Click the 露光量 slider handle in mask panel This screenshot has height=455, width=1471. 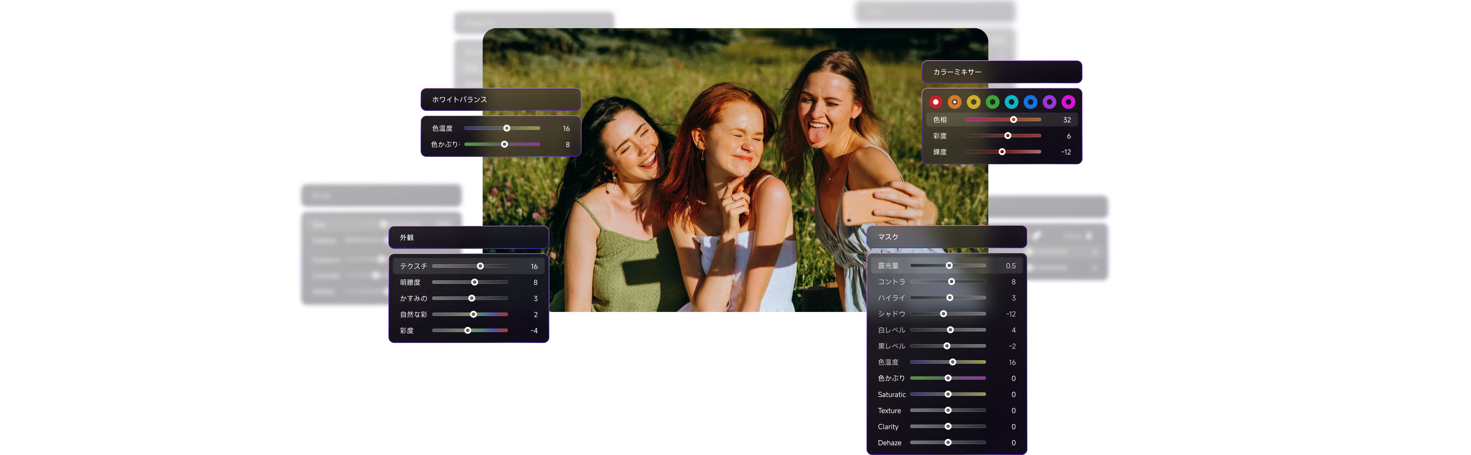tap(949, 265)
